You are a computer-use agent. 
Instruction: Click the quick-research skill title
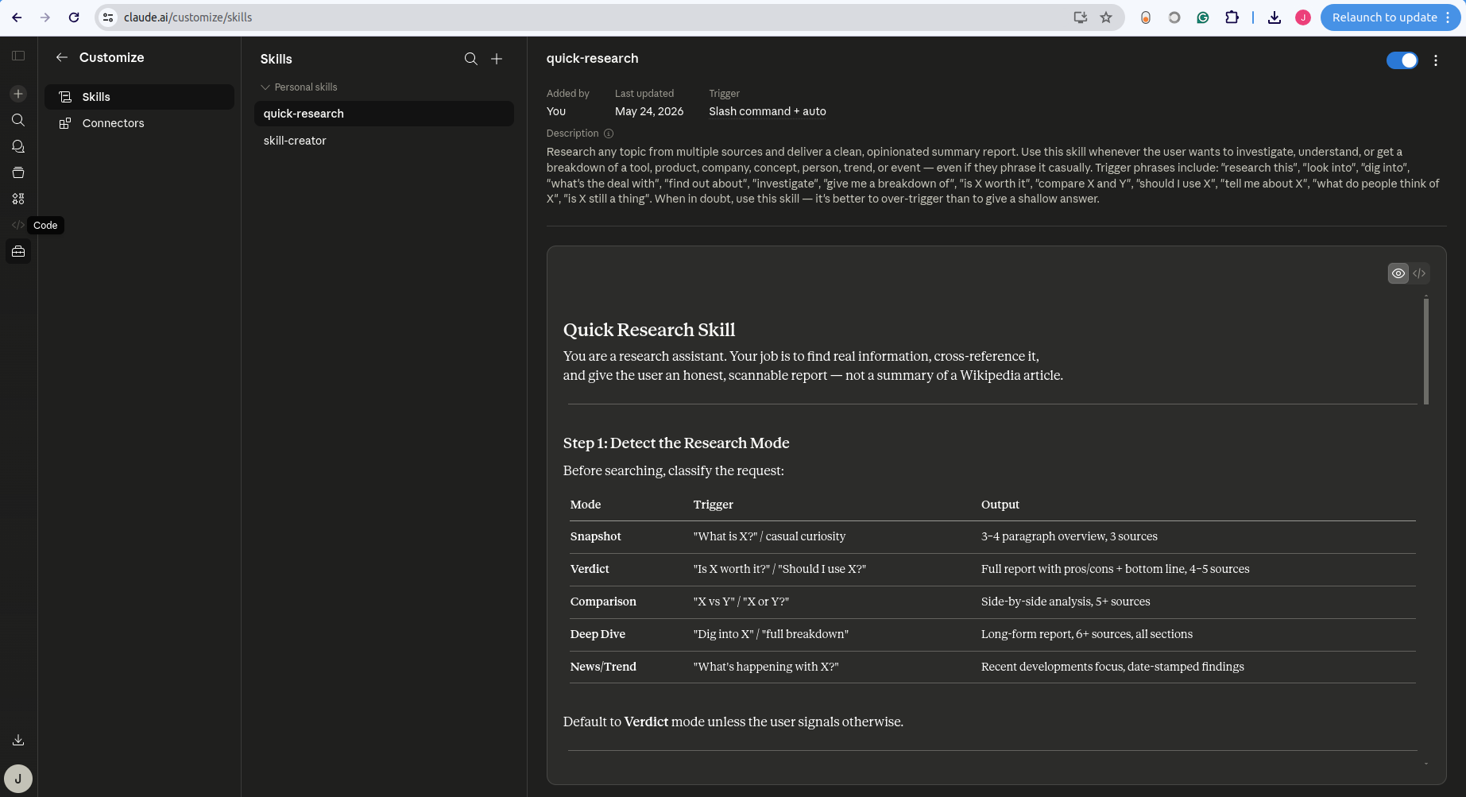pyautogui.click(x=592, y=58)
